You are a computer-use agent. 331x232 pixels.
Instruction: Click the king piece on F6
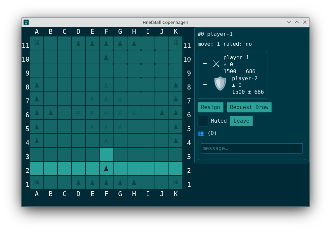coord(106,113)
